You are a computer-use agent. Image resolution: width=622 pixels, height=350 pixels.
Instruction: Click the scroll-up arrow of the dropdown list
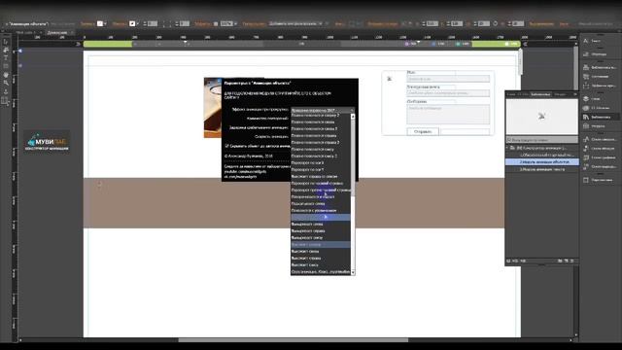[x=353, y=116]
